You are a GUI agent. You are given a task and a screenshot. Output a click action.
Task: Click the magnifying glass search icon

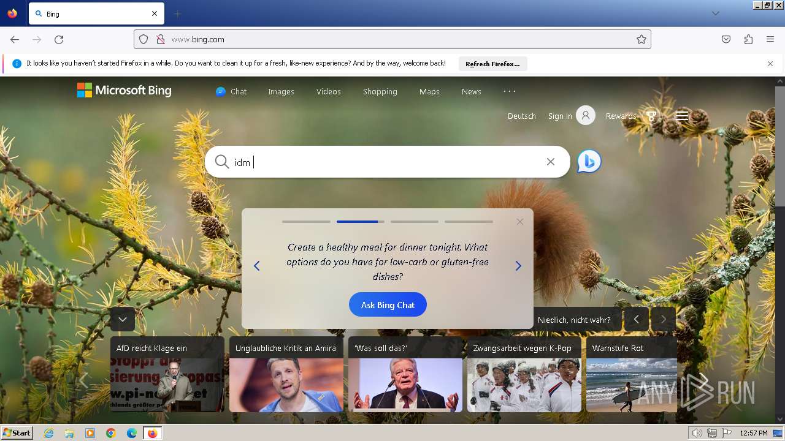click(221, 162)
